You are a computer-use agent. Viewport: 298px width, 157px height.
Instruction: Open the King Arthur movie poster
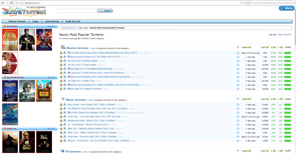click(x=27, y=40)
